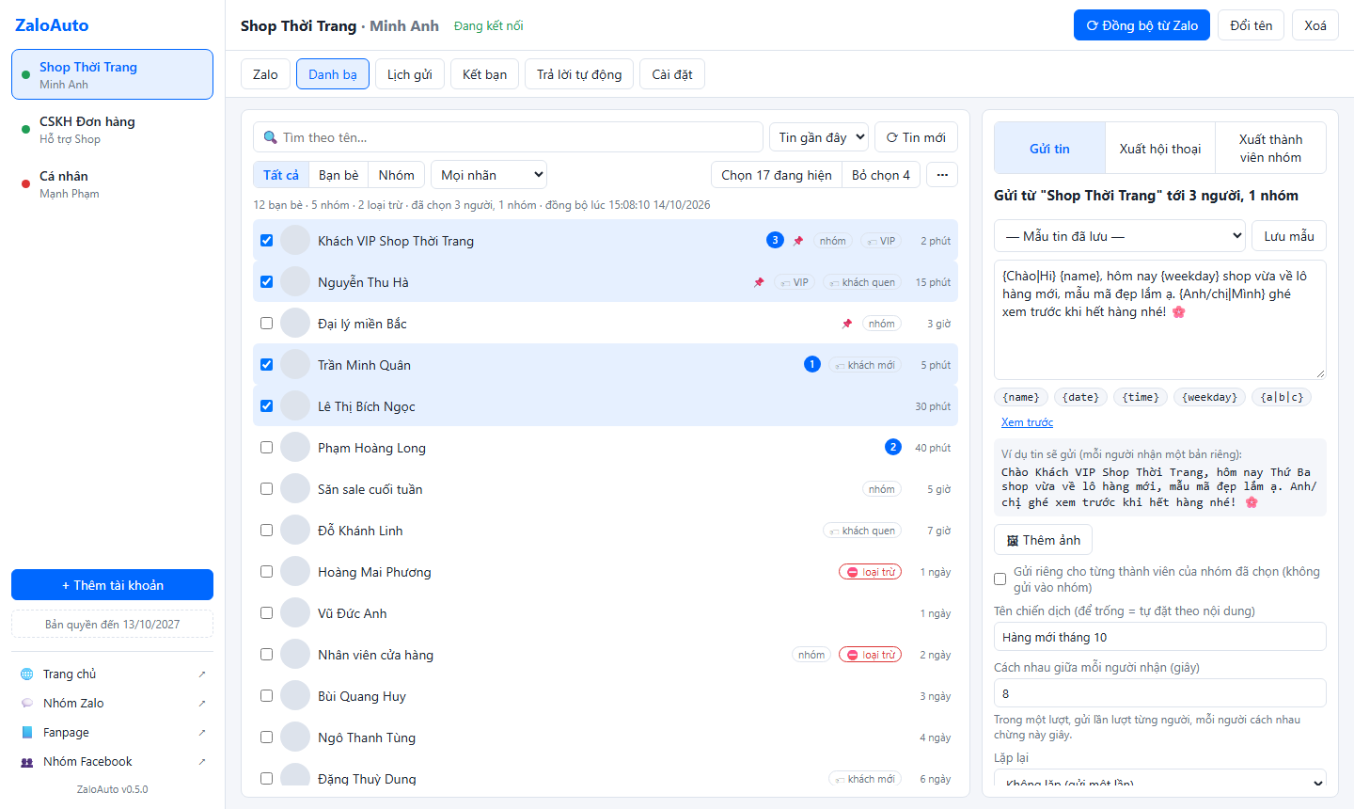The image size is (1354, 809).
Task: Select the Xuất hội thoại tab
Action: click(1160, 149)
